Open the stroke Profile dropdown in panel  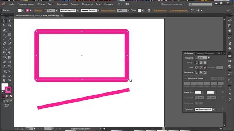click(x=214, y=109)
